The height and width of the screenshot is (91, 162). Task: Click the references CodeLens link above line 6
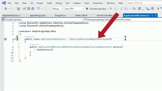pos(29,37)
